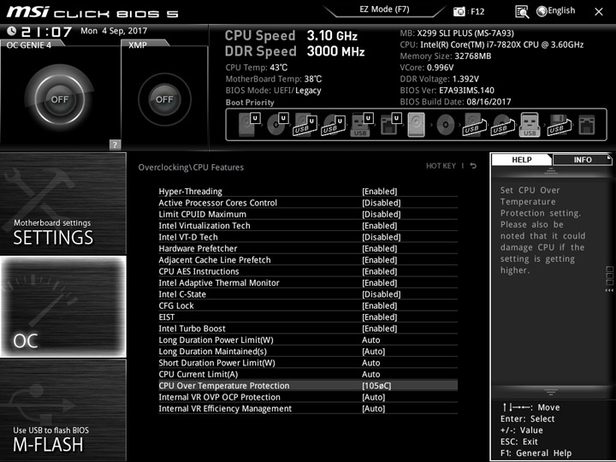Viewport: 616px width, 462px height.
Task: Select the CFG Lock row
Action: pos(308,305)
